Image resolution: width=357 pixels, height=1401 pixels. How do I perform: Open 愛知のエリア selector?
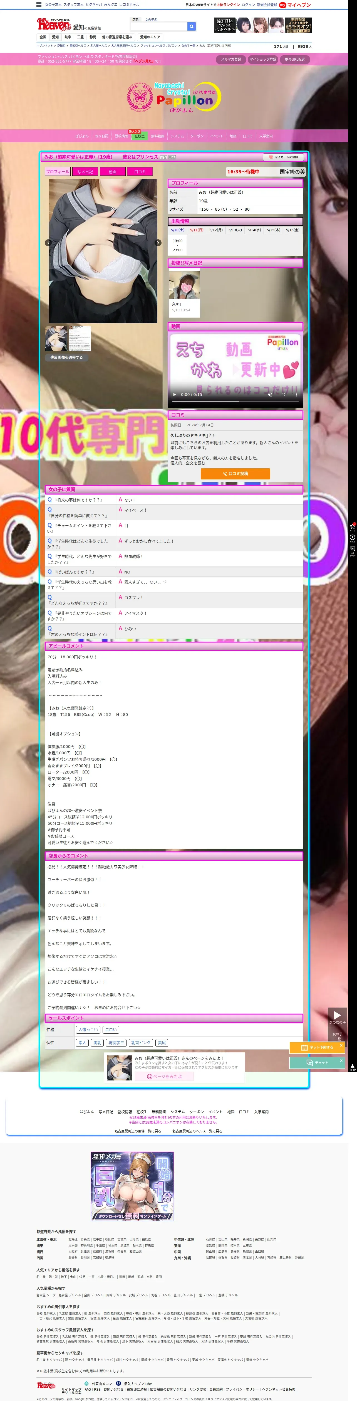pyautogui.click(x=150, y=37)
